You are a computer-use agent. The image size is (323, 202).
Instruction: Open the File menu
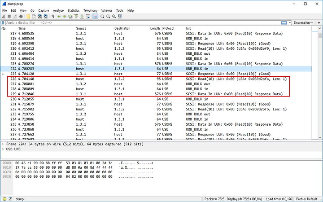click(4, 10)
